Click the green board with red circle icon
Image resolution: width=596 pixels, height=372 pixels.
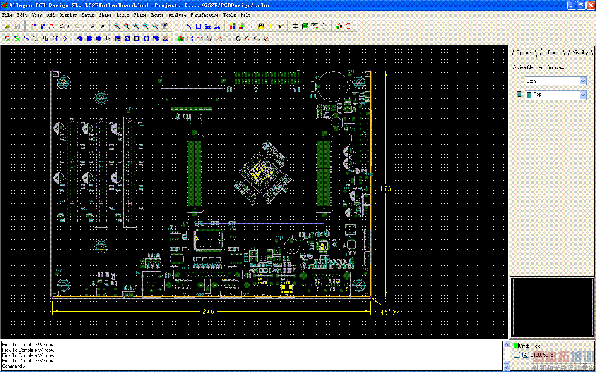181,38
